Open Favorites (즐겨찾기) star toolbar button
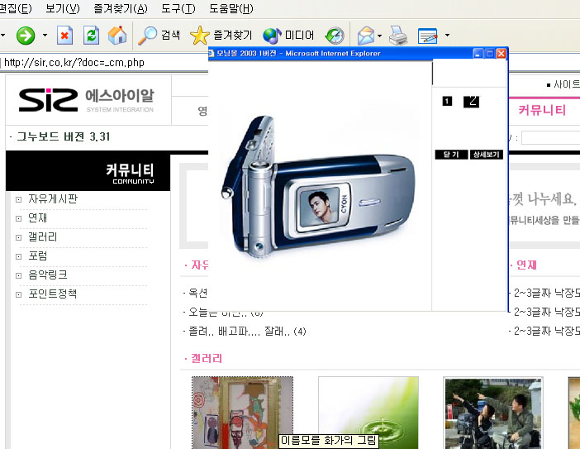The image size is (580, 449). coord(221,36)
